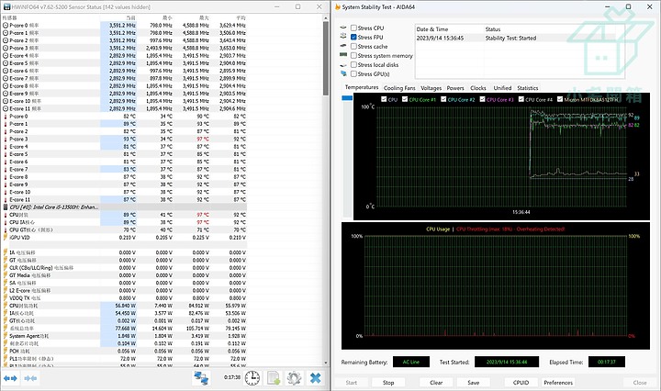Viewport: 661px width, 391px height.
Task: Click the HWiNFO scrollbar down arrow
Action: tap(325, 363)
